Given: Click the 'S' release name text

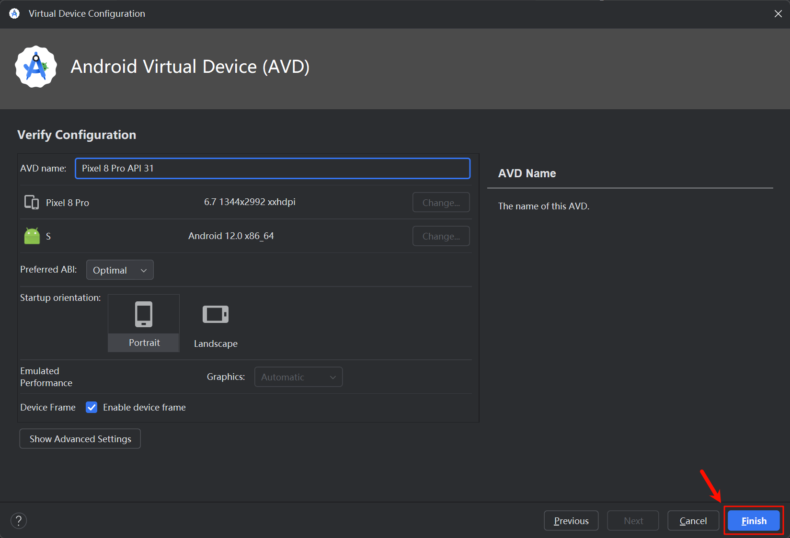Looking at the screenshot, I should (48, 236).
